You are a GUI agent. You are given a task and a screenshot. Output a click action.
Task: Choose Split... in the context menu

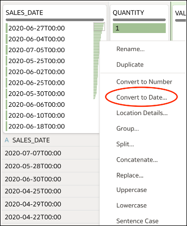click(125, 144)
